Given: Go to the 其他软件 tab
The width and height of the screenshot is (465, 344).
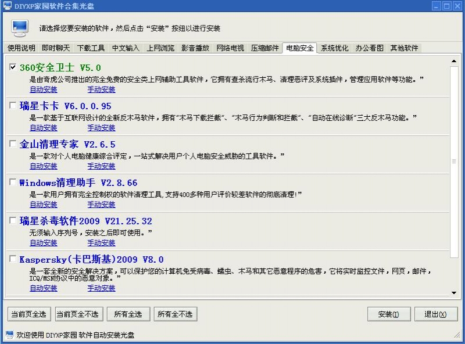Looking at the screenshot, I should coord(404,48).
